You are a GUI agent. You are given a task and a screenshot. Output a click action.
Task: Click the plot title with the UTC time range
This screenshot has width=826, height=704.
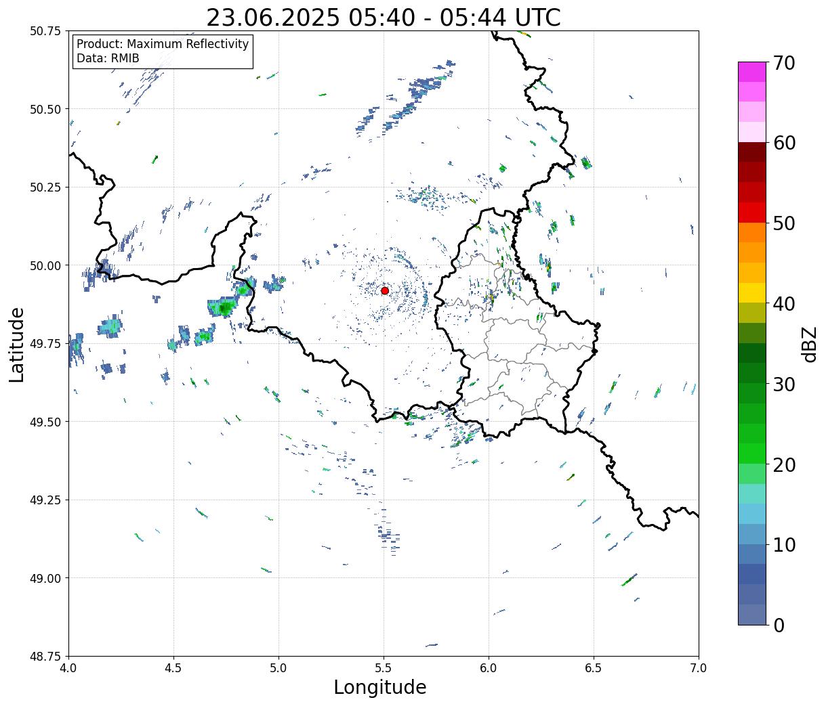pos(384,18)
